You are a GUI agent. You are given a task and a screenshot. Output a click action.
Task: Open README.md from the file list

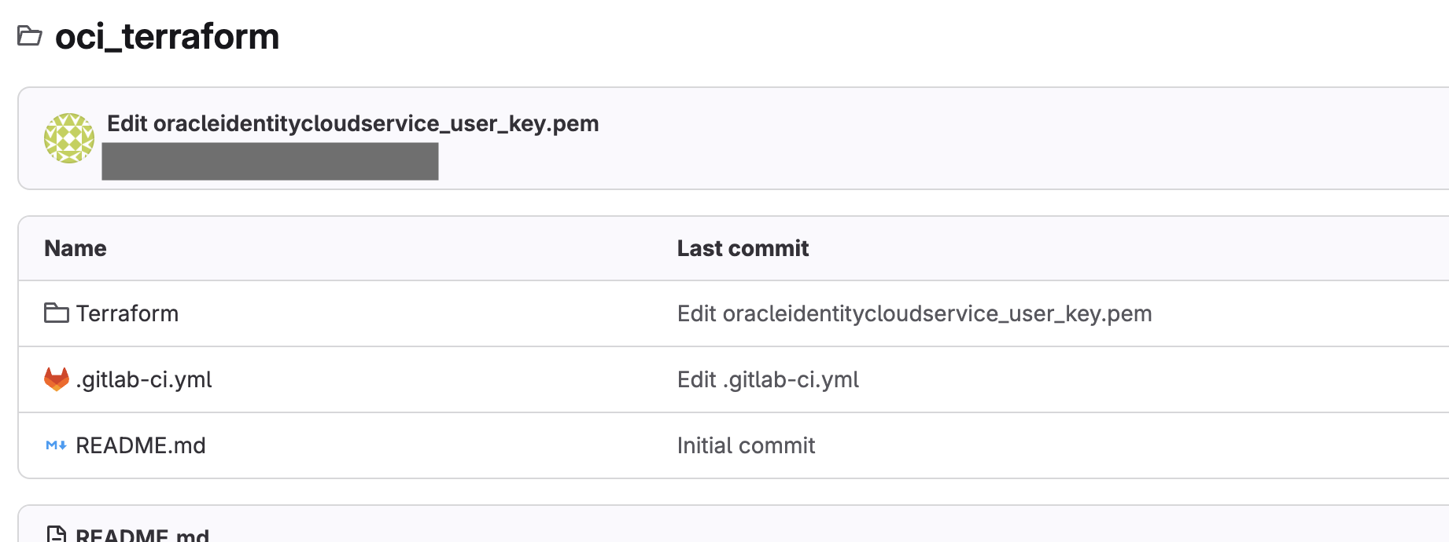(x=140, y=445)
